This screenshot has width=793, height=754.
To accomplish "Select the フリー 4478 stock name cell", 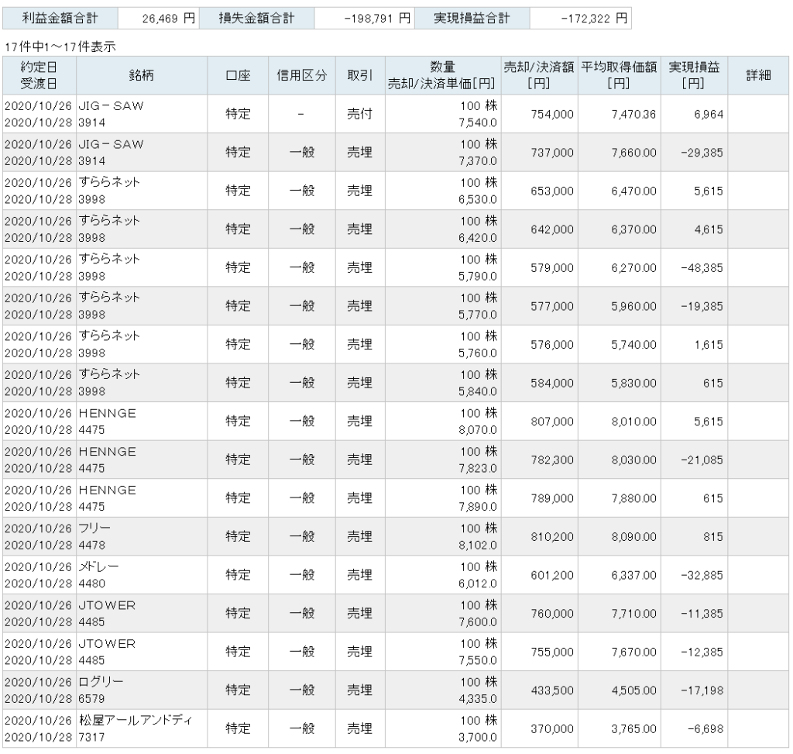I will click(x=142, y=537).
